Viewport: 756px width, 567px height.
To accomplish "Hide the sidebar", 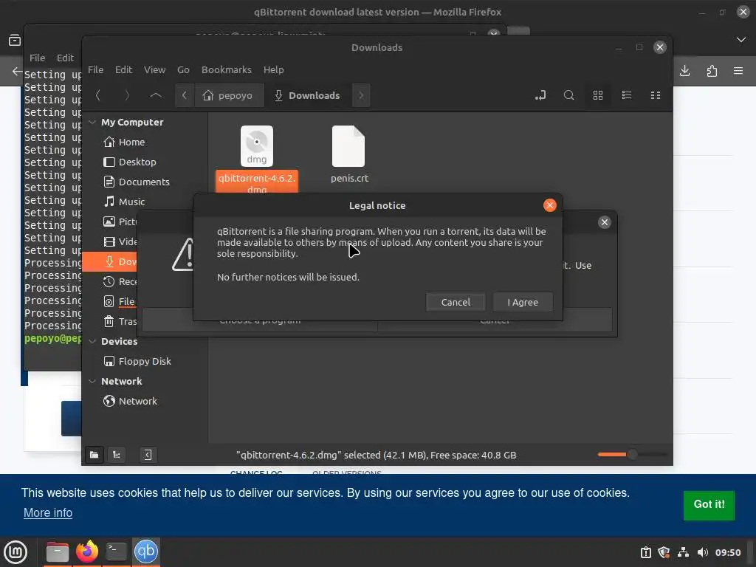I will point(148,455).
